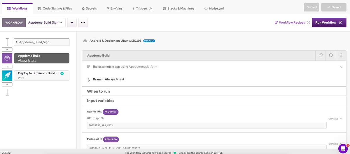The height and width of the screenshot is (154, 350).
Task: Expand the step description chevron
Action: (341, 67)
